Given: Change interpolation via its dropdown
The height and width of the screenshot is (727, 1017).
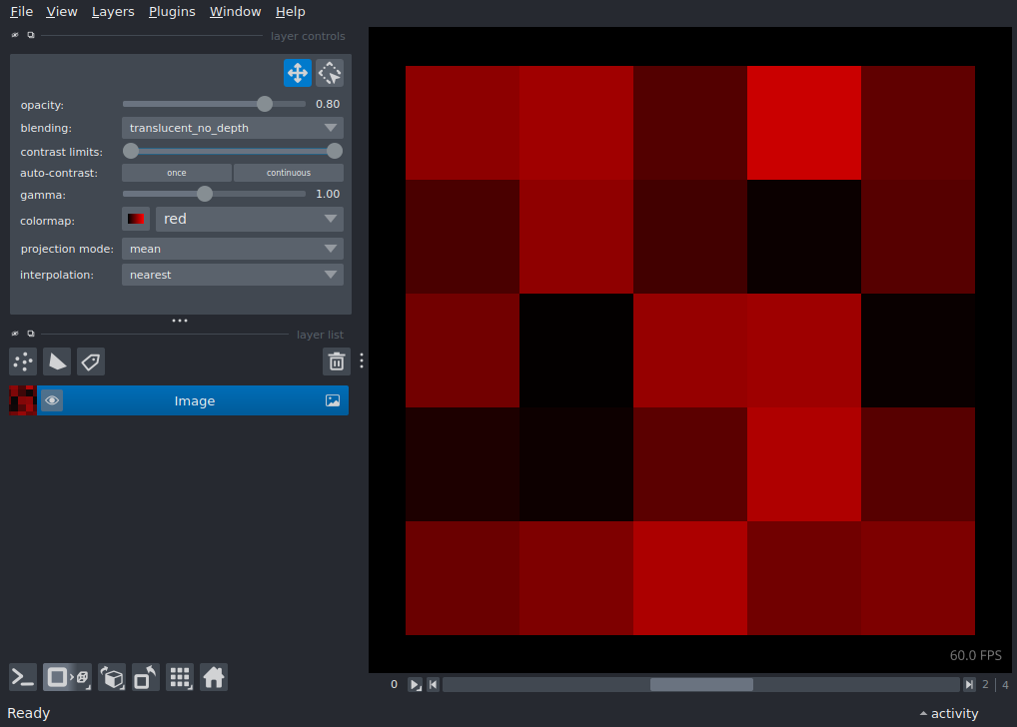Looking at the screenshot, I should pyautogui.click(x=232, y=275).
